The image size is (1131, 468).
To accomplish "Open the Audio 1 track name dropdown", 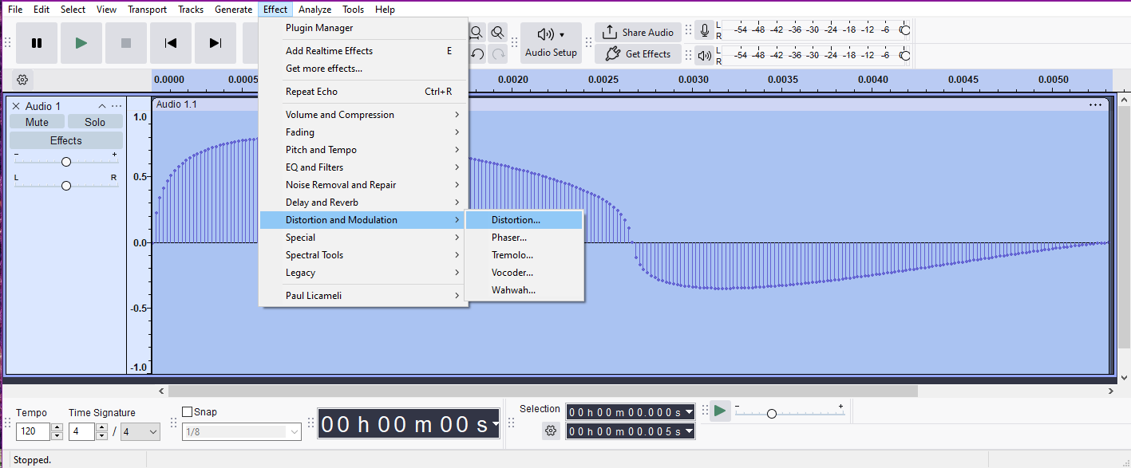I will (x=42, y=106).
